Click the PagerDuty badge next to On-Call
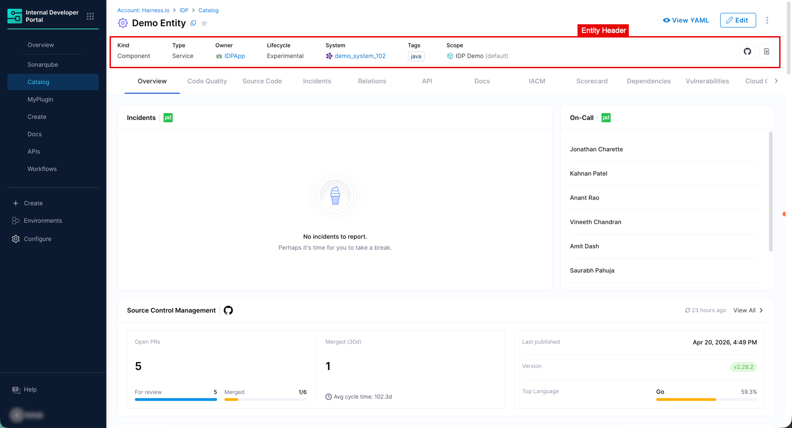Viewport: 792px width, 428px height. 606,118
